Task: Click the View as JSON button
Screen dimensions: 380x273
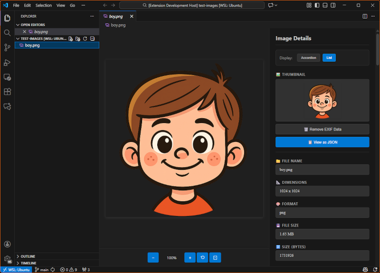Action: tap(322, 142)
